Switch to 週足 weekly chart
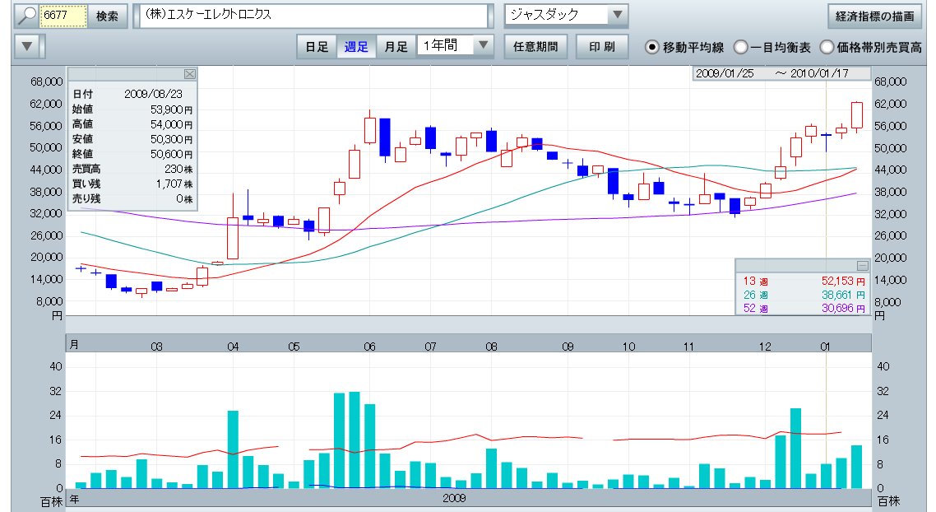Viewport: 936px width, 512px height. 356,47
